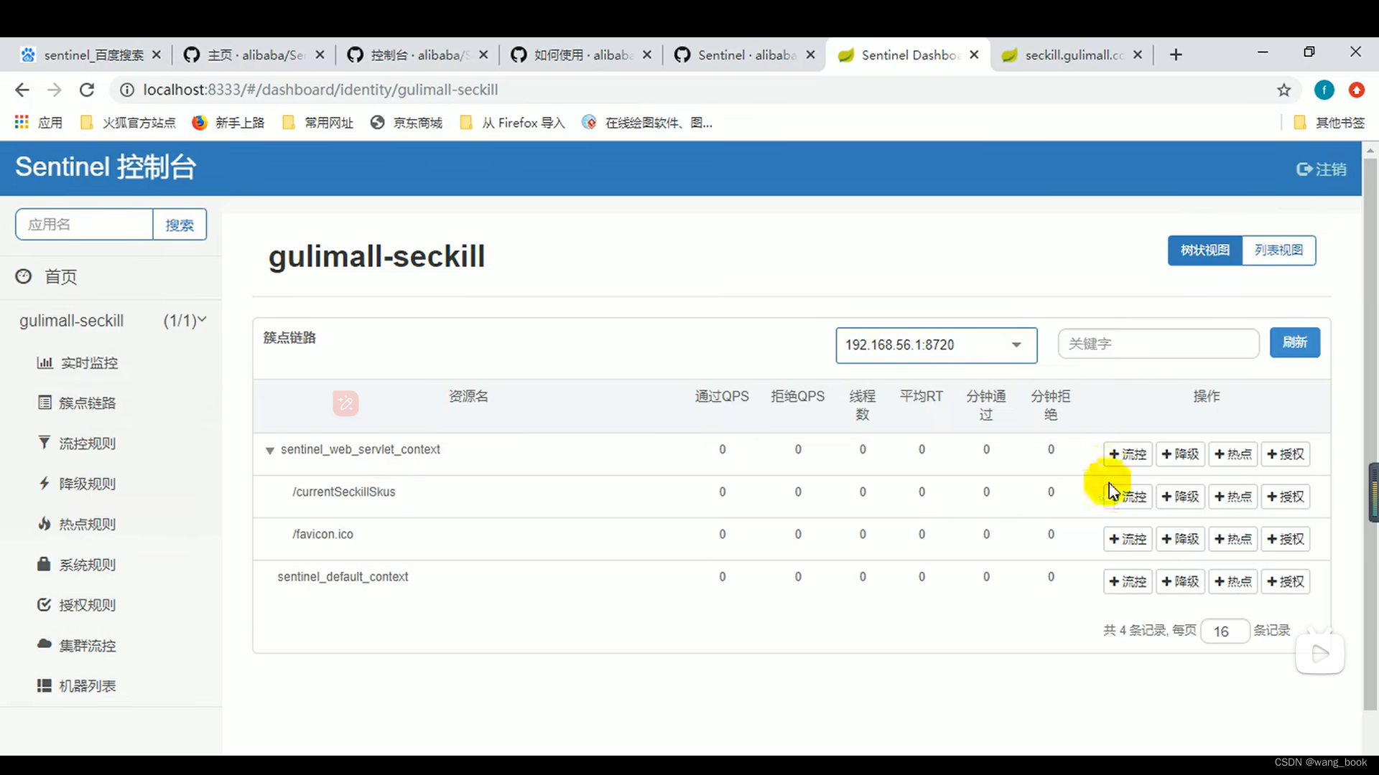The width and height of the screenshot is (1379, 775).
Task: Open 机器列表 menu item
Action: pos(77,686)
